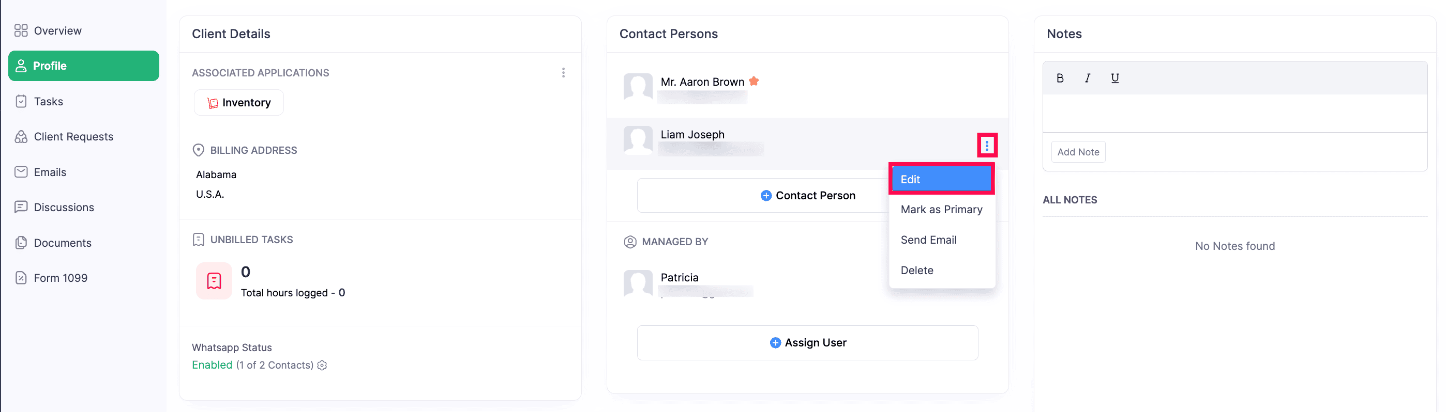The image size is (1446, 412).
Task: Select the Underline formatting icon in Notes
Action: [1115, 78]
